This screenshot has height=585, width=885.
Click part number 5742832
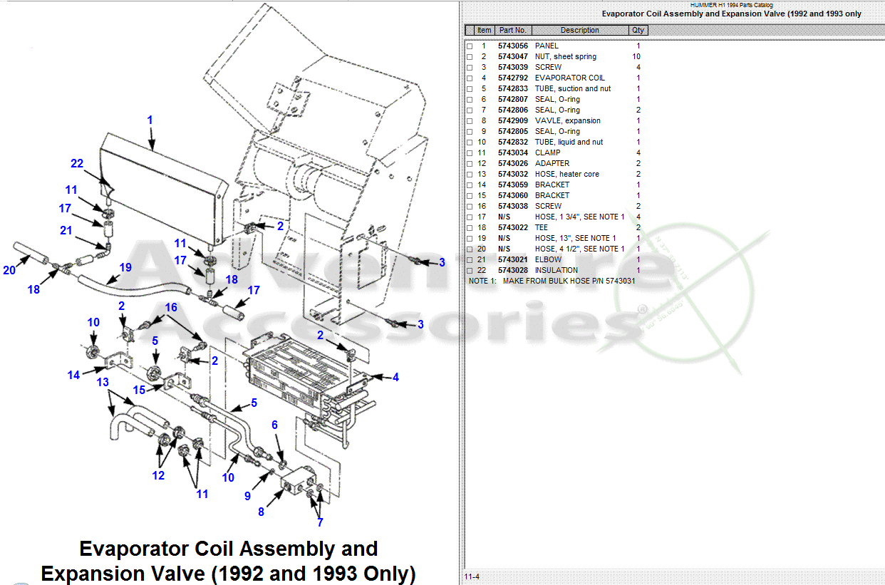(x=513, y=142)
